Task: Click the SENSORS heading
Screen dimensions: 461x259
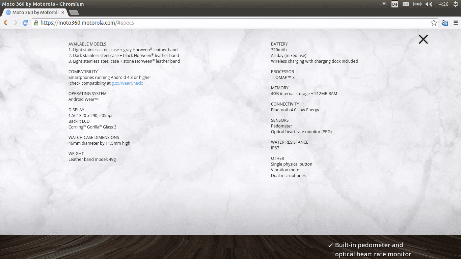Action: (x=280, y=120)
